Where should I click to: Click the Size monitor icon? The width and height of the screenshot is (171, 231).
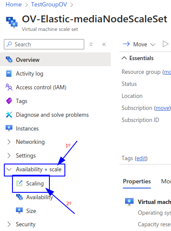(19, 211)
